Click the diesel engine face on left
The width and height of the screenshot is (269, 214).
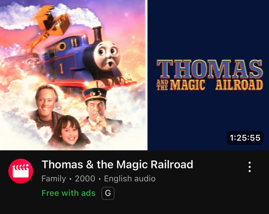click(x=32, y=63)
